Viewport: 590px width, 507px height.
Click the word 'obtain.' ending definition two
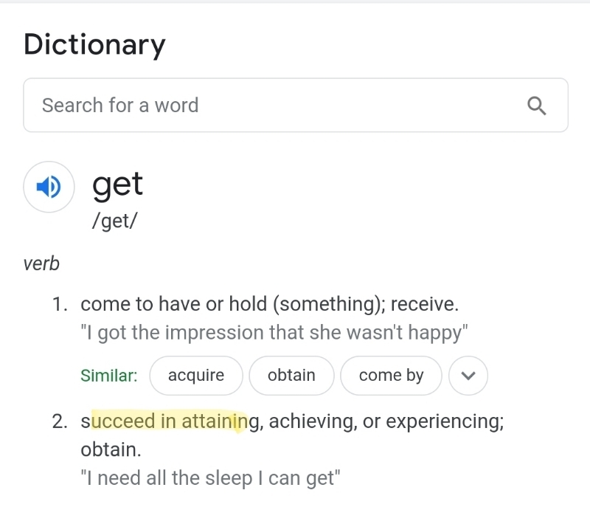pos(111,449)
